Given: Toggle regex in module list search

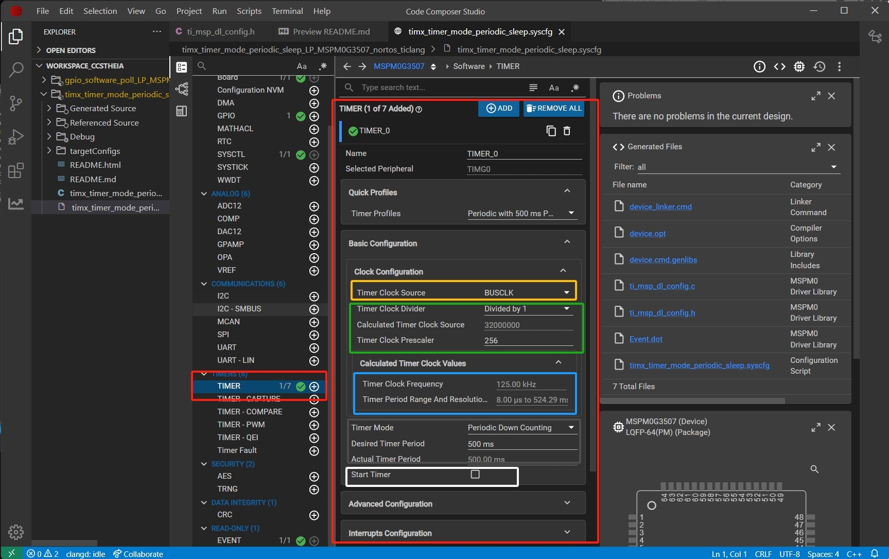Looking at the screenshot, I should (323, 66).
